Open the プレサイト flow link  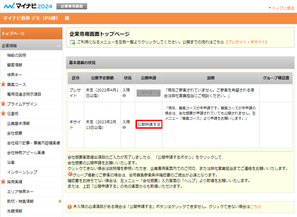[x=237, y=42]
